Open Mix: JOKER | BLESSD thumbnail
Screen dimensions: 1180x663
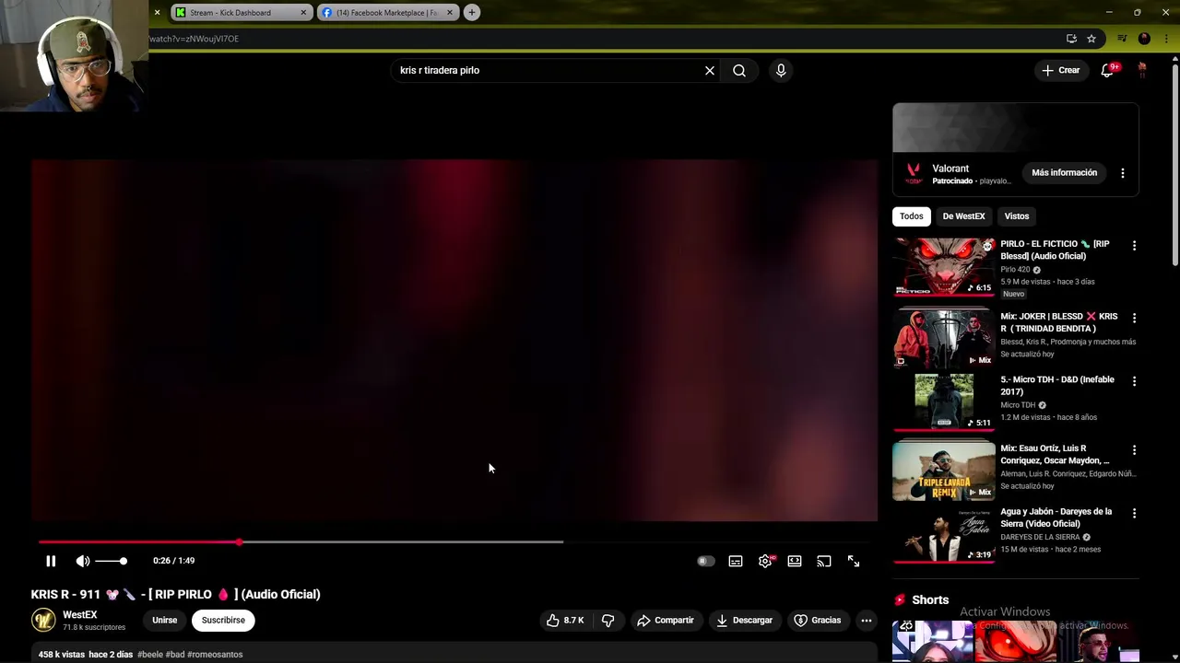tap(944, 339)
